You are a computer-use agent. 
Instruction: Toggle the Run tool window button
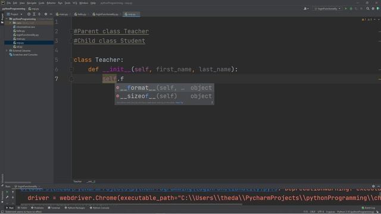10,208
